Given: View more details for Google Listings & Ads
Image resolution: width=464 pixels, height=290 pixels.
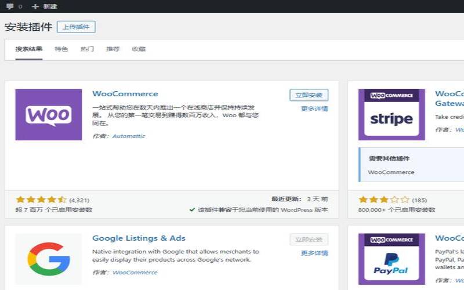Looking at the screenshot, I should [314, 253].
